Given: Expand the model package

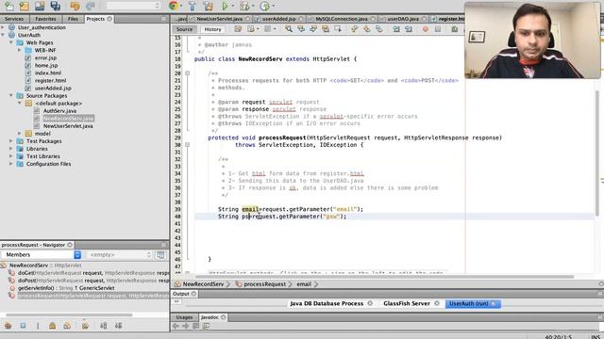Looking at the screenshot, I should coord(20,134).
